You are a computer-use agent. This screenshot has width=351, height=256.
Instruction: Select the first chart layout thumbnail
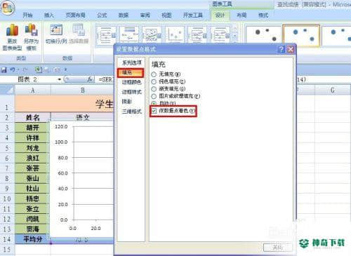point(106,35)
